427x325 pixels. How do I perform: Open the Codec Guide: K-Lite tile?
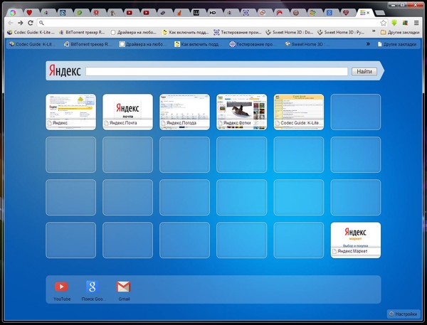tap(299, 112)
